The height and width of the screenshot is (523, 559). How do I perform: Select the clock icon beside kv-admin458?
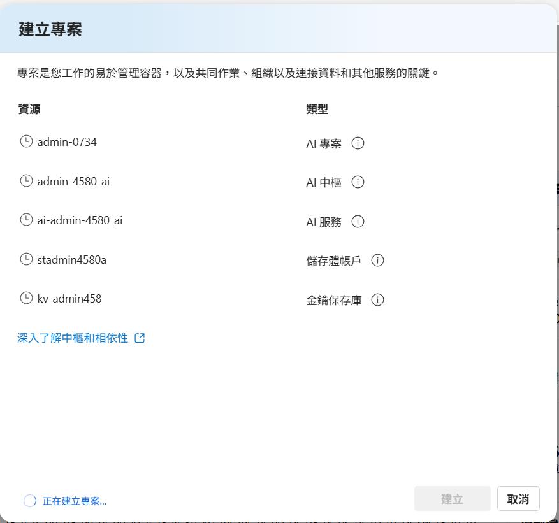[26, 298]
